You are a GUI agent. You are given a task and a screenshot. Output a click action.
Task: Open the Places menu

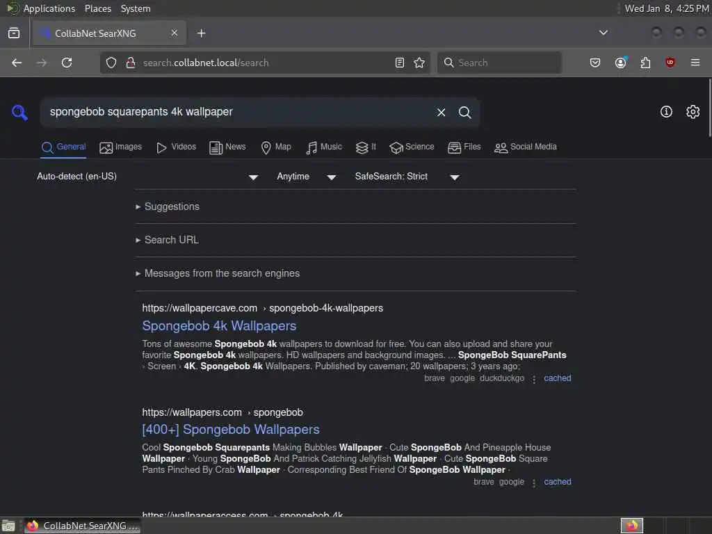(97, 8)
